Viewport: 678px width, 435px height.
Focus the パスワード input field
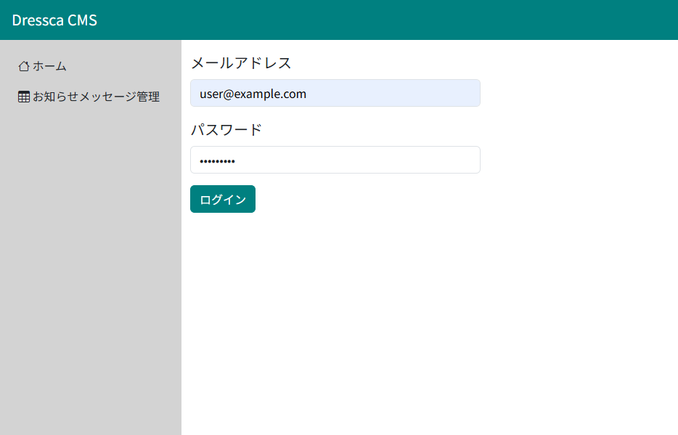coord(335,160)
